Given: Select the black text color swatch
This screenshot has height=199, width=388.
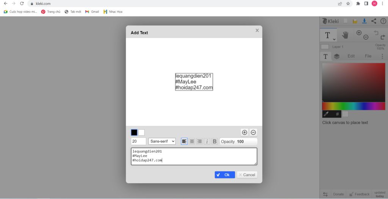Looking at the screenshot, I should tap(134, 132).
